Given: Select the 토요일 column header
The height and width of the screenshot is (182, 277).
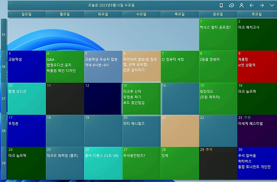Looking at the screenshot, I should pos(257,14).
